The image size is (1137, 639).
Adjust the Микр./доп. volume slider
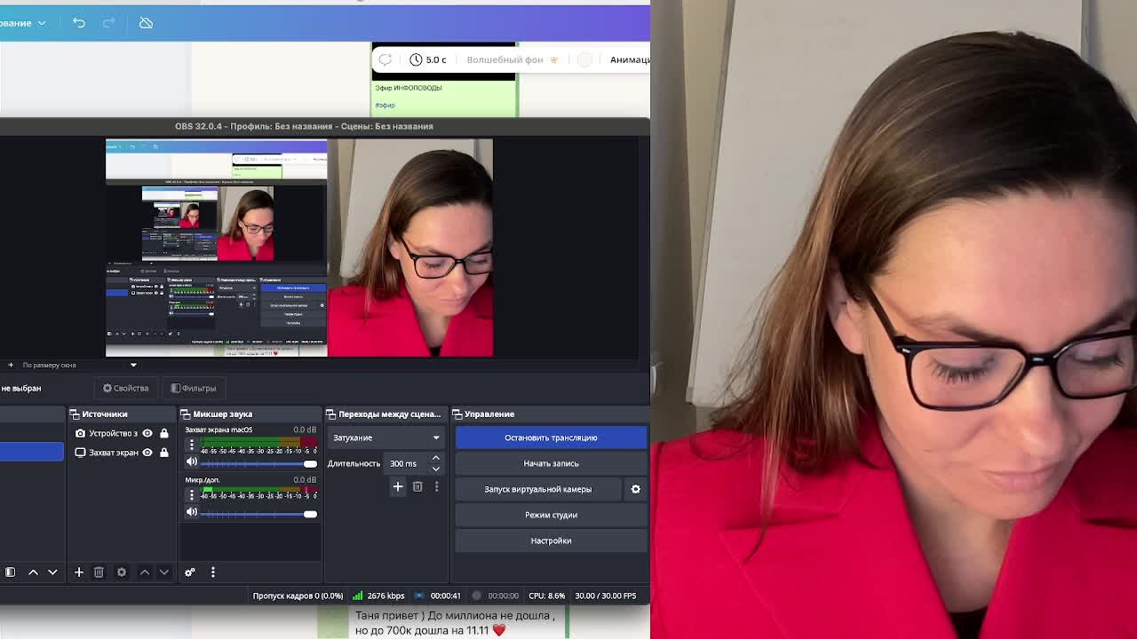[x=258, y=513]
